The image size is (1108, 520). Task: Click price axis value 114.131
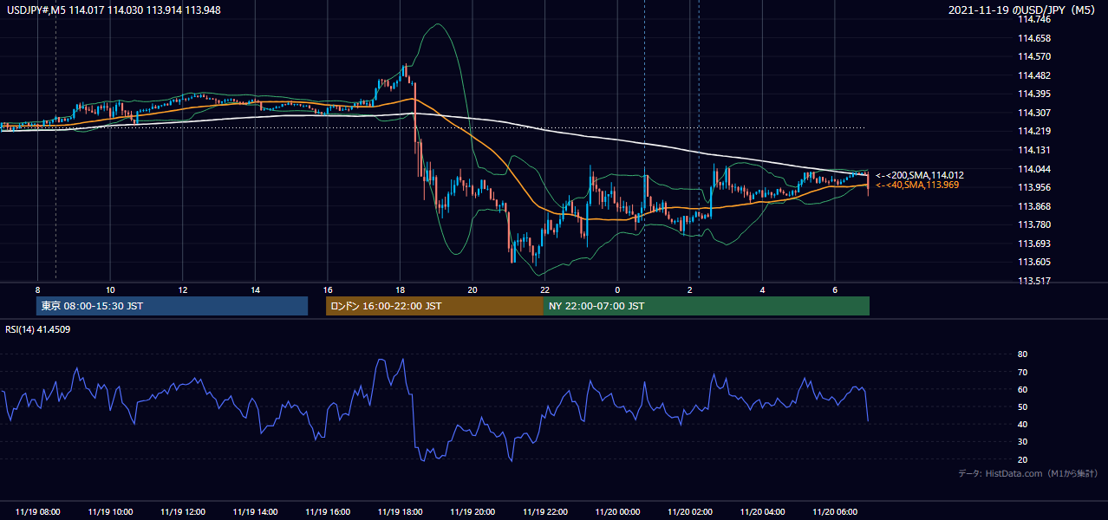click(x=1034, y=150)
